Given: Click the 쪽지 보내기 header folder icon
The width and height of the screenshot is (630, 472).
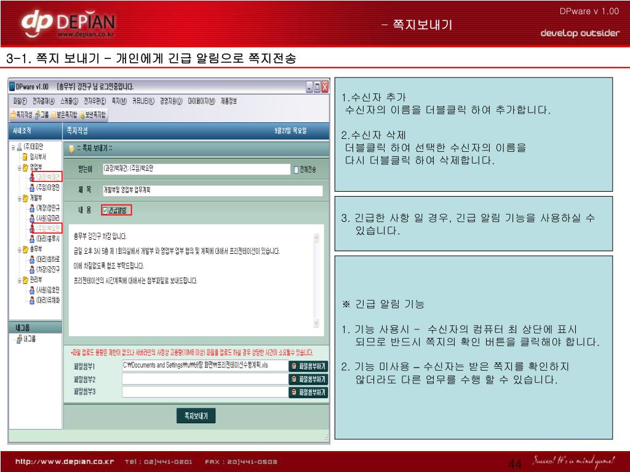Looking at the screenshot, I should coord(71,149).
